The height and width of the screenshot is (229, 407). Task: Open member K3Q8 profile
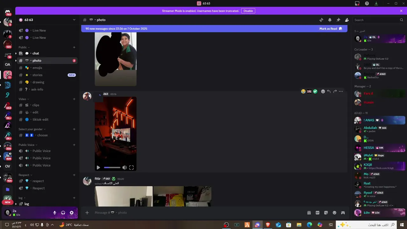click(379, 166)
